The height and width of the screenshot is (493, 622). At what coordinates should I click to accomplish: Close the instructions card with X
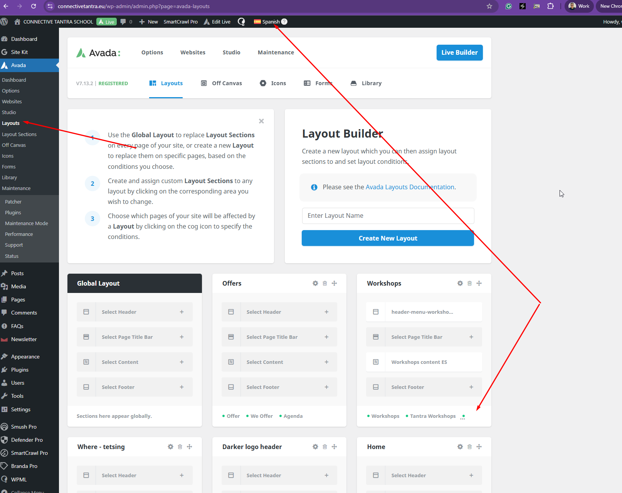(x=261, y=121)
